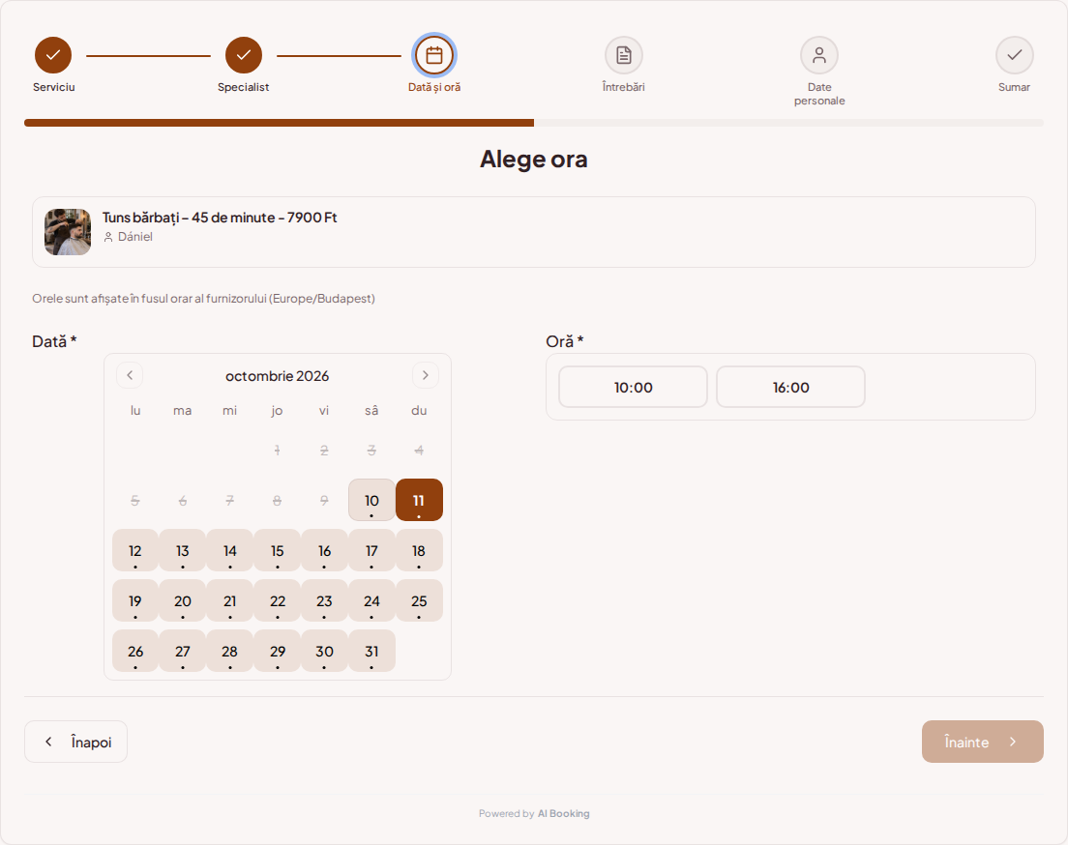
Task: Select October 13 date cell
Action: point(183,550)
